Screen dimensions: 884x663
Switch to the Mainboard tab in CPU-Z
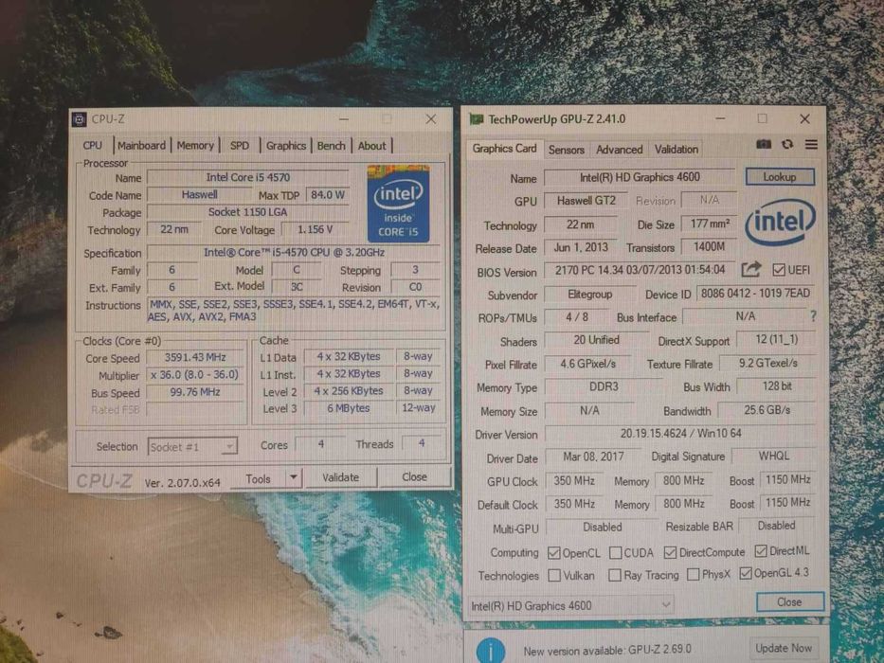[141, 146]
